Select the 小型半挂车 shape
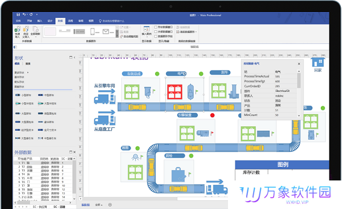 coord(25,103)
